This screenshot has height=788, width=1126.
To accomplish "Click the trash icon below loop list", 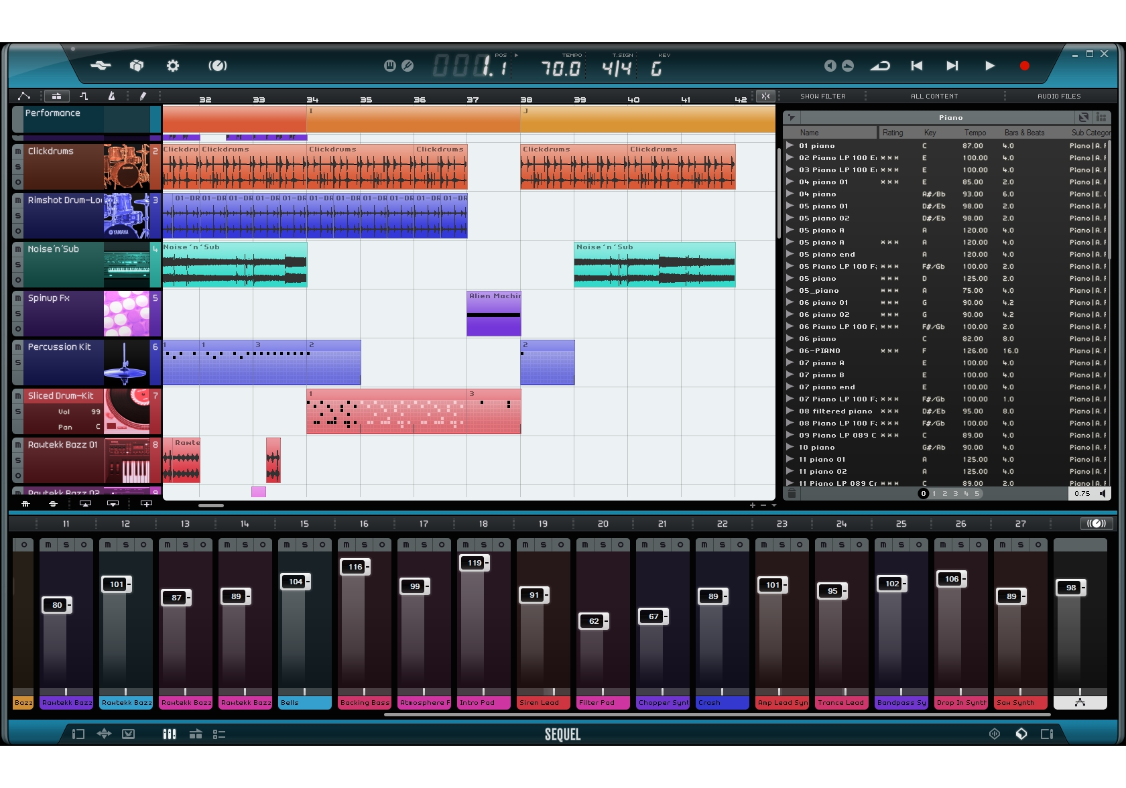I will [x=792, y=494].
